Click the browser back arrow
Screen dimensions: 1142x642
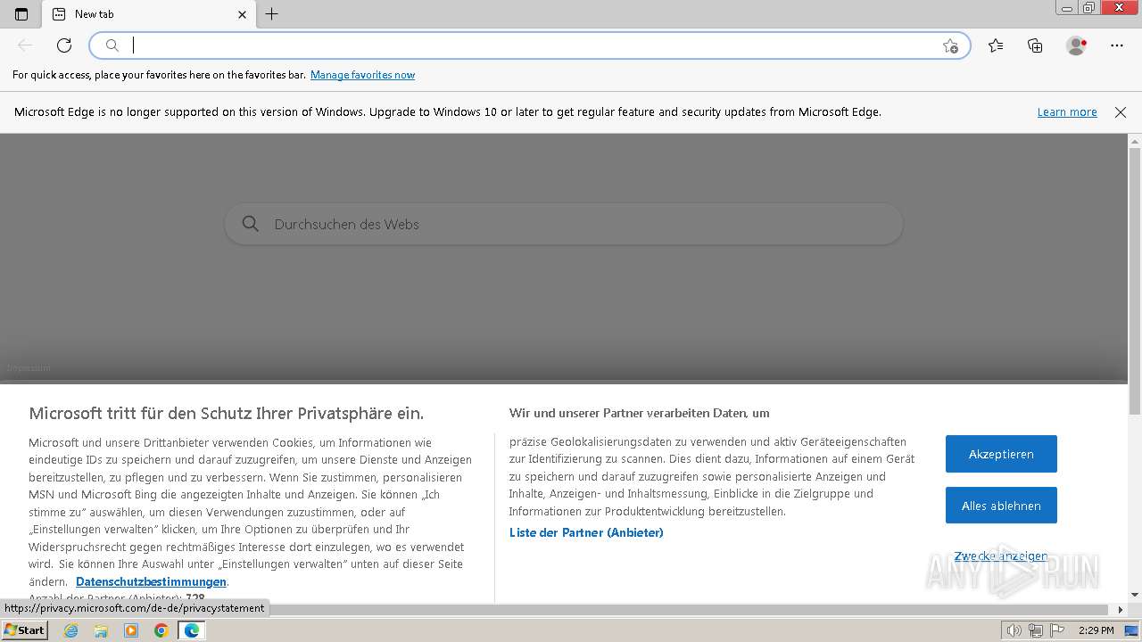pyautogui.click(x=25, y=45)
